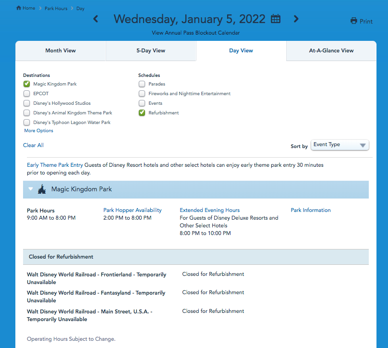Click the Park Hours breadcrumb
Image resolution: width=388 pixels, height=348 pixels.
56,9
